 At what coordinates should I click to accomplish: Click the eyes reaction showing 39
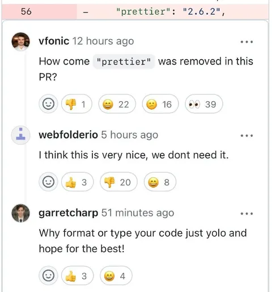point(204,104)
